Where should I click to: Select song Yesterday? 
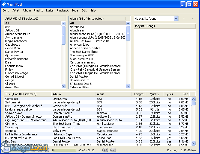tap(97, 127)
